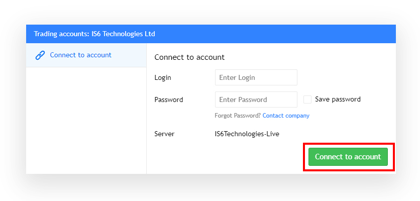
Task: Click the empty right side of blue header
Action: coord(275,34)
